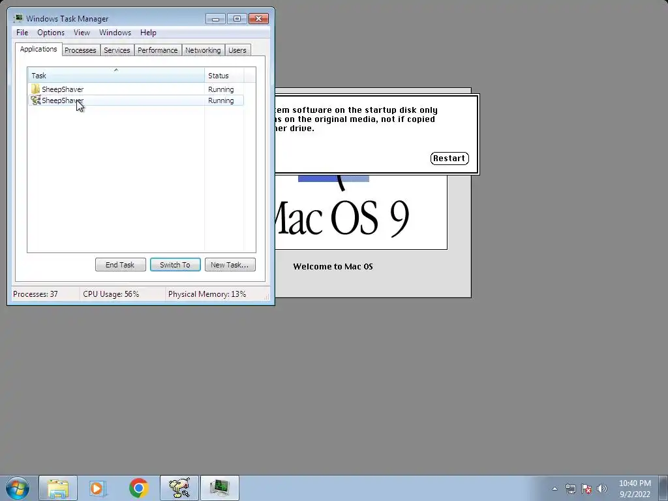Open Windows Explorer from the taskbar
Screen dimensions: 668x501
click(x=58, y=488)
